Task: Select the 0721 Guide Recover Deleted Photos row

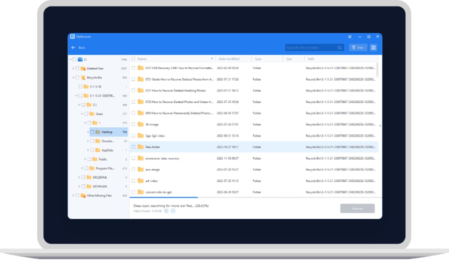Action: [x=254, y=79]
